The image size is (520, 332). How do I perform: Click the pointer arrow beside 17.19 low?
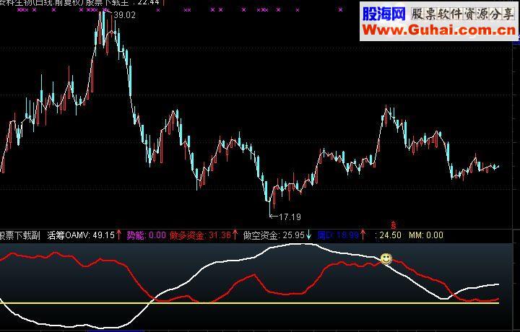(x=273, y=217)
